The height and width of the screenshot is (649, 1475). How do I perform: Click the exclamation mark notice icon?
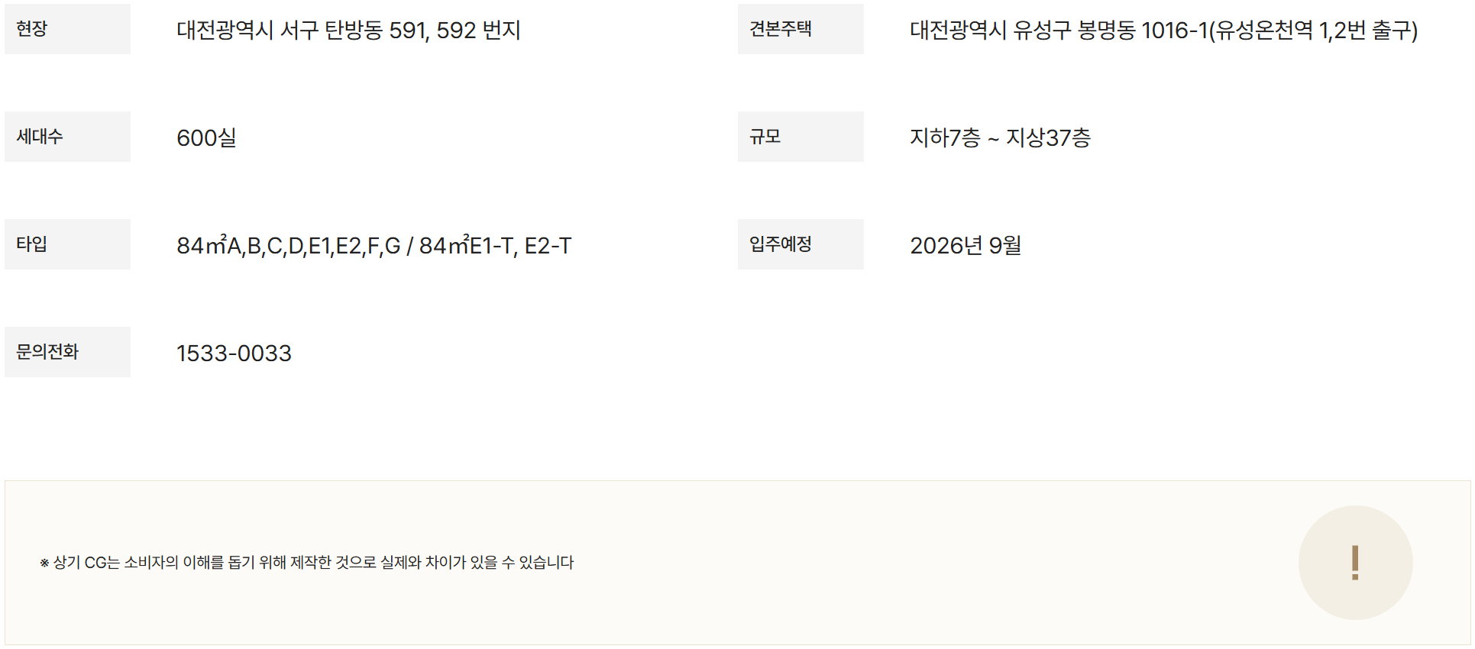point(1354,563)
